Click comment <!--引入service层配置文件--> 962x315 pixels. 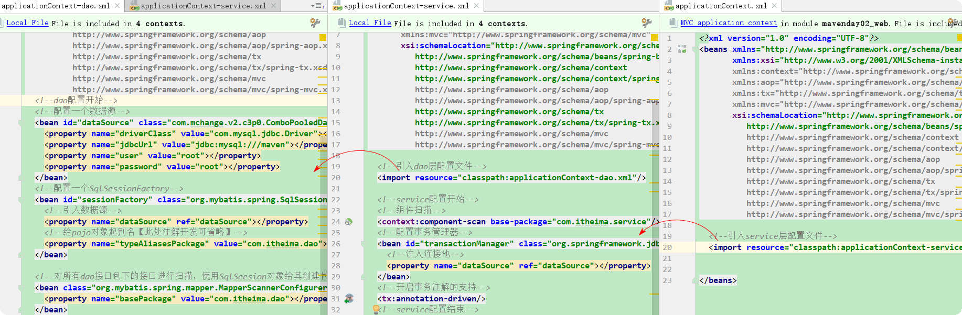pos(773,236)
